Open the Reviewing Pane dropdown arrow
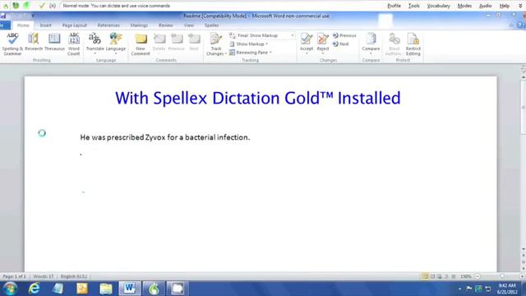 pyautogui.click(x=270, y=53)
